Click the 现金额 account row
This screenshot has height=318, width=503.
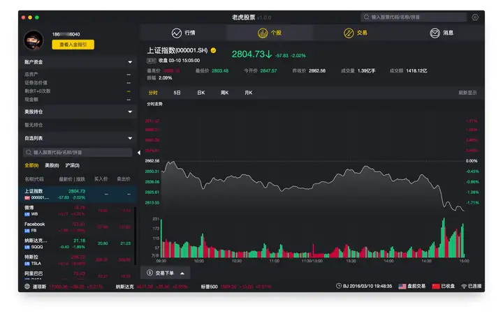[78, 100]
